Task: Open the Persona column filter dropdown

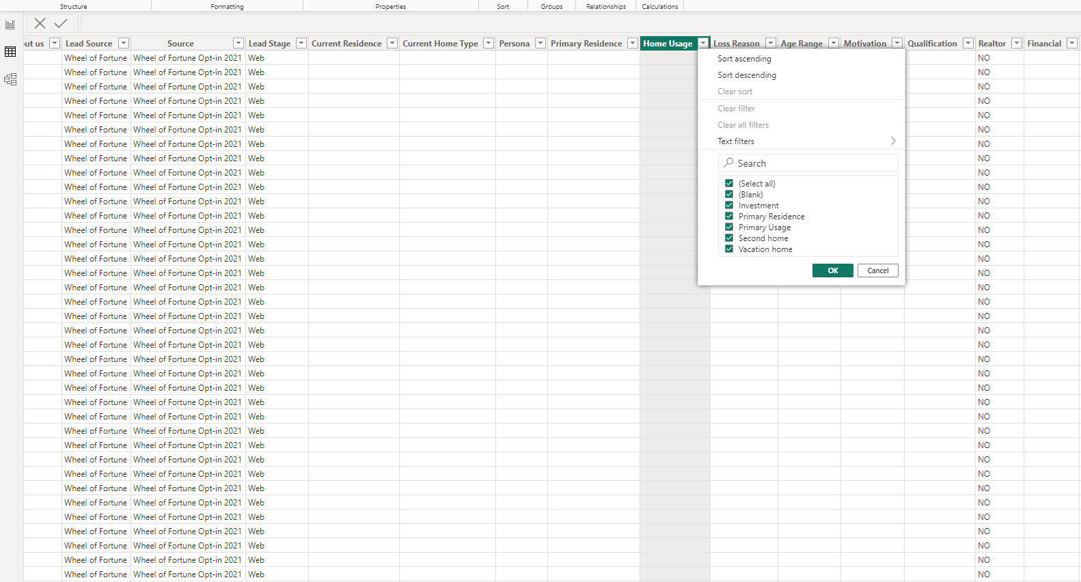Action: 540,43
